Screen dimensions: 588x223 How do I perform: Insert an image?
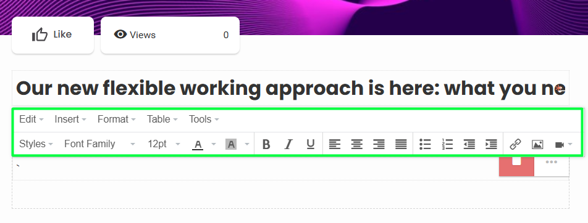coord(537,144)
